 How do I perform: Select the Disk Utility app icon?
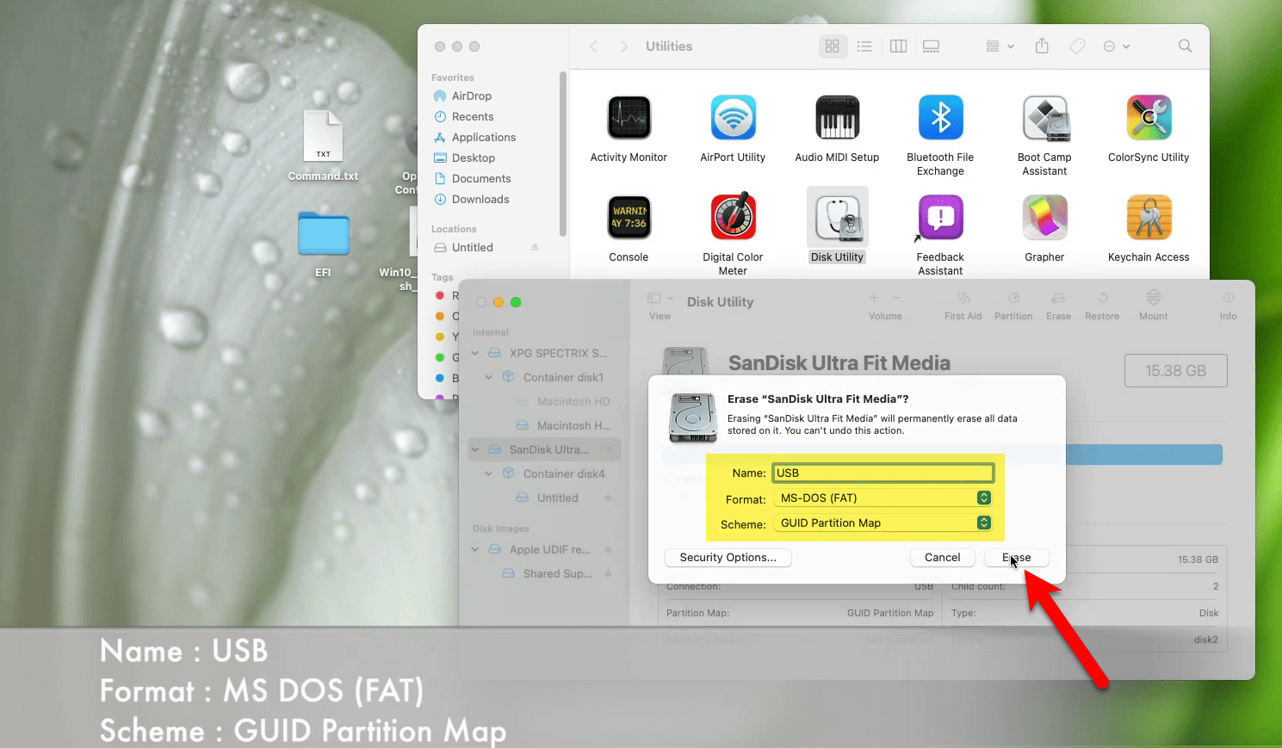click(x=837, y=218)
